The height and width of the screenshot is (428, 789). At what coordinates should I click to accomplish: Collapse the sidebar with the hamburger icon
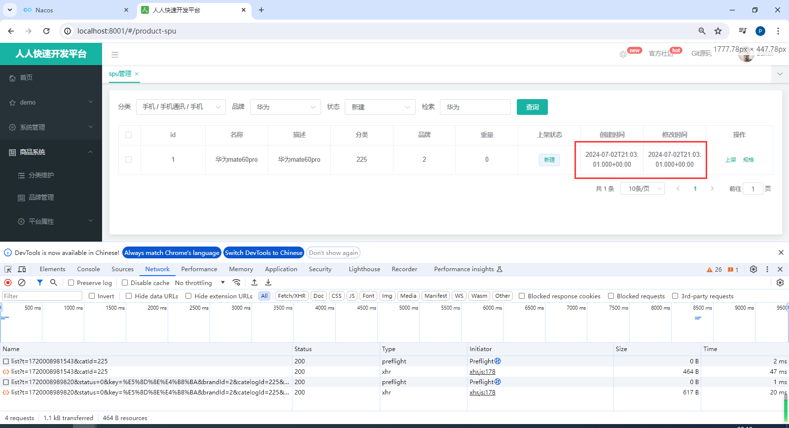pyautogui.click(x=115, y=55)
